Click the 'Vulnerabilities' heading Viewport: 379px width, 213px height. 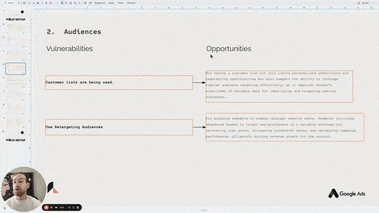click(69, 49)
